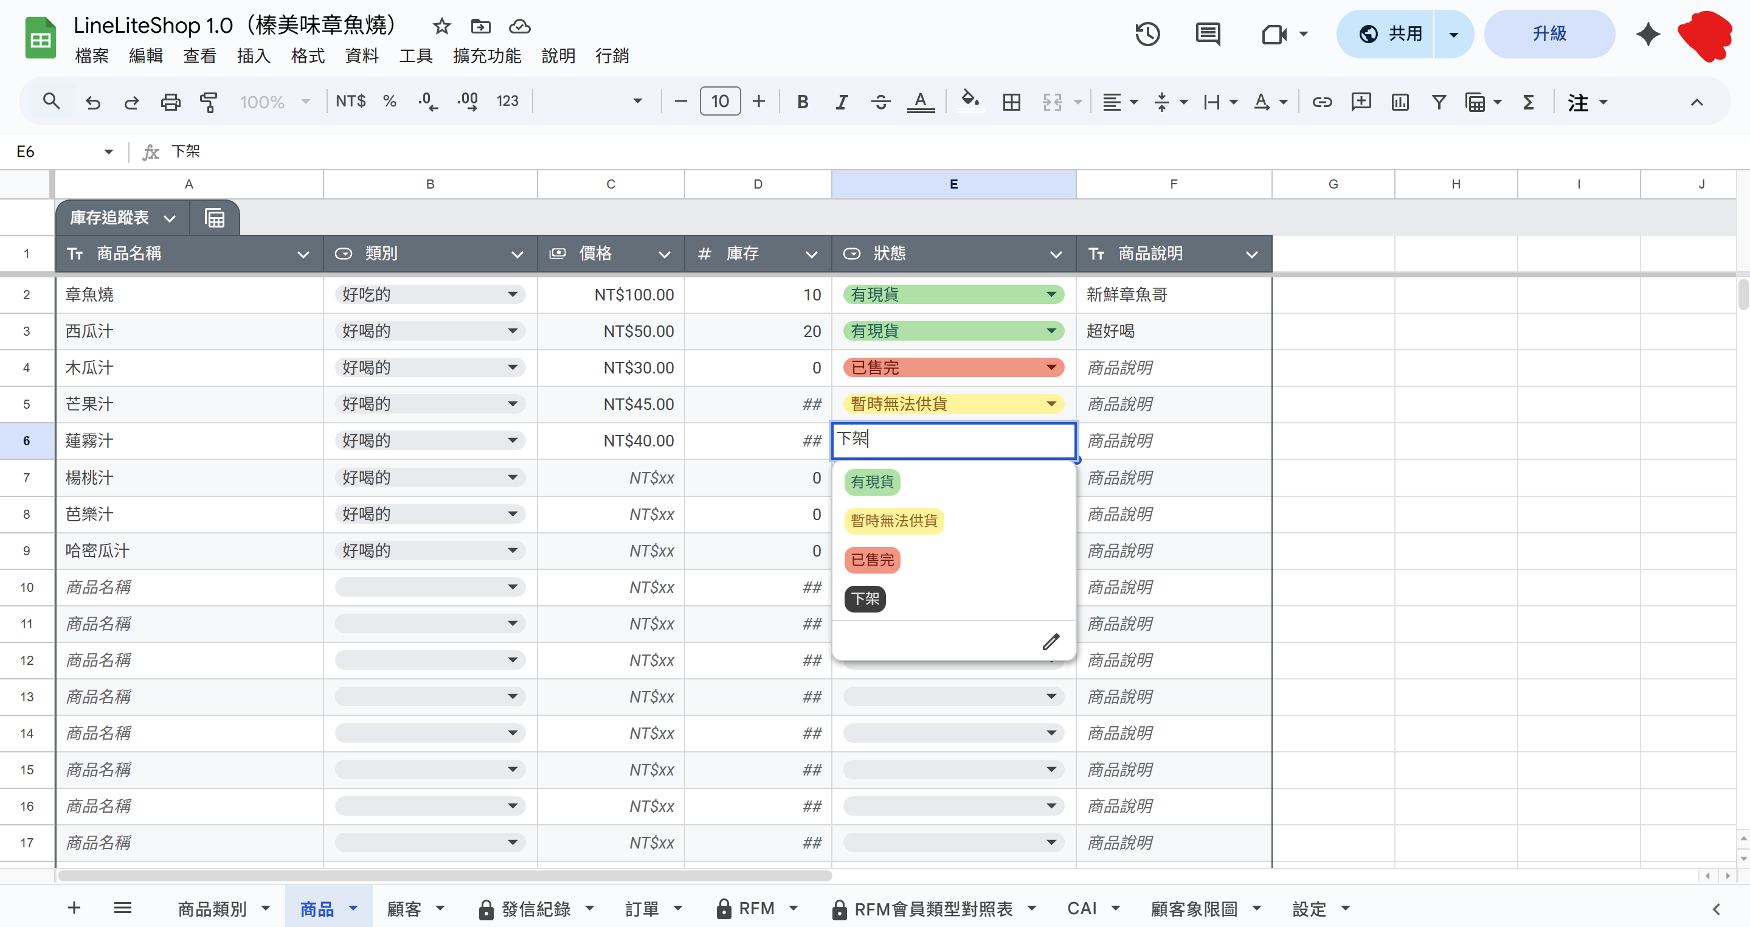The width and height of the screenshot is (1750, 927).
Task: Click the insert chart icon
Action: click(x=1400, y=102)
